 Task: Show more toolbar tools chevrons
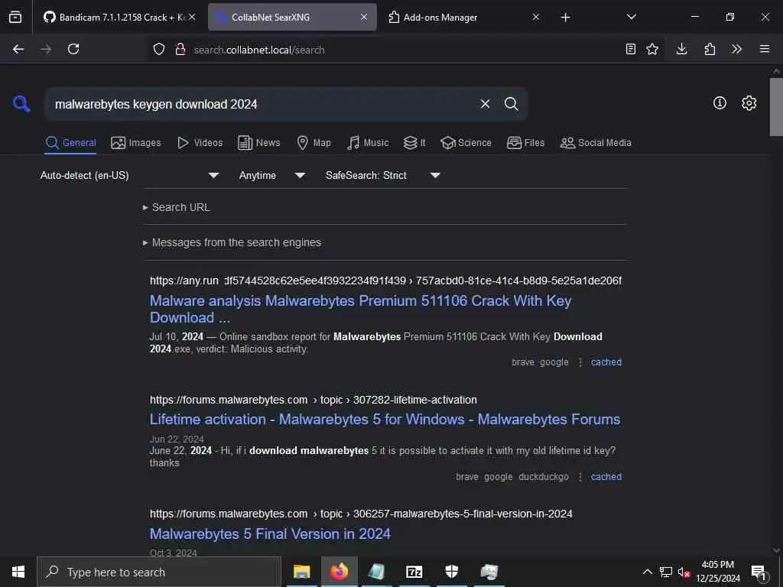tap(736, 49)
